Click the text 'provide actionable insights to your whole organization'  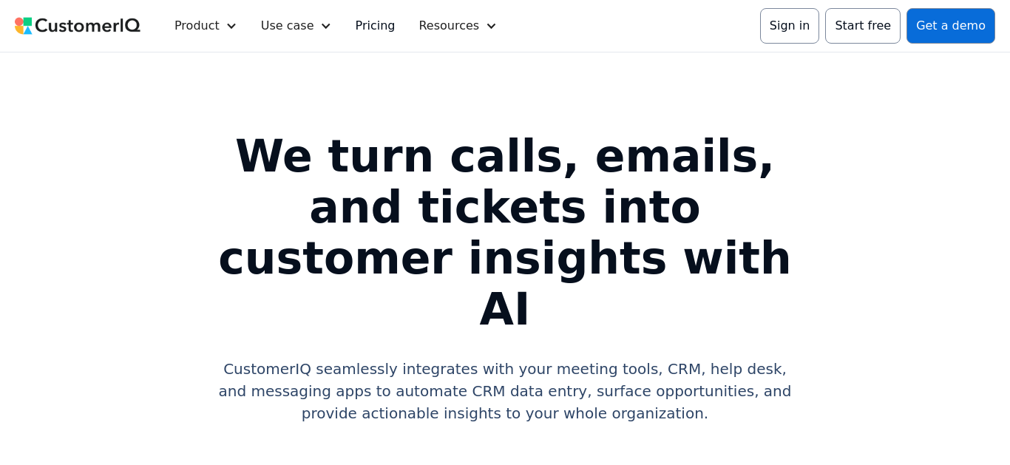point(505,413)
